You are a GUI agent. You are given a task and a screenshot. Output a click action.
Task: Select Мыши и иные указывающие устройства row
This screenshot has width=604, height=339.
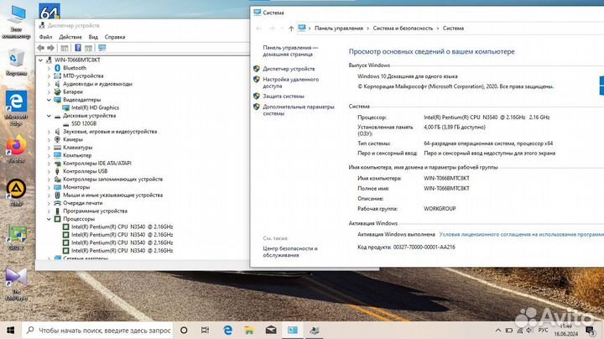point(113,196)
